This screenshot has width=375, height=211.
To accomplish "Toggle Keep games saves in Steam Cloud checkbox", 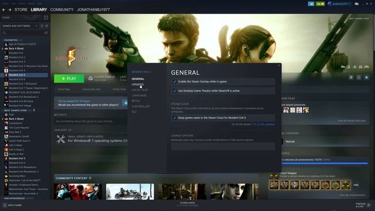I will 175,118.
